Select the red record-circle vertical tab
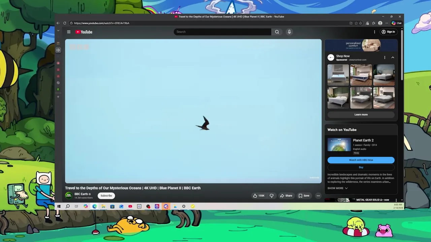This screenshot has width=431, height=242. tap(58, 63)
